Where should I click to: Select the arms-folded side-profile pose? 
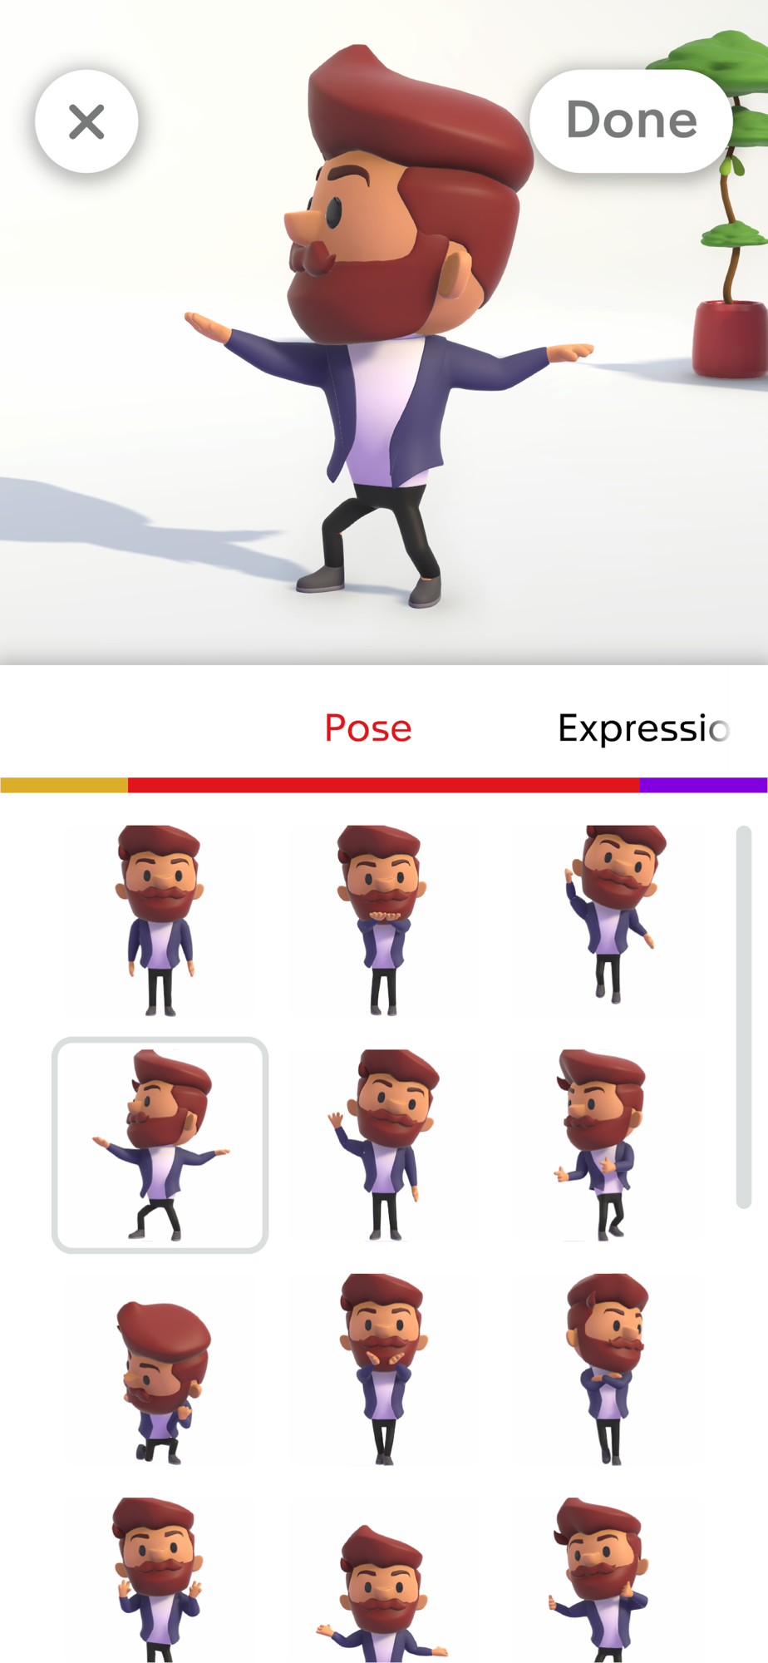point(608,1369)
